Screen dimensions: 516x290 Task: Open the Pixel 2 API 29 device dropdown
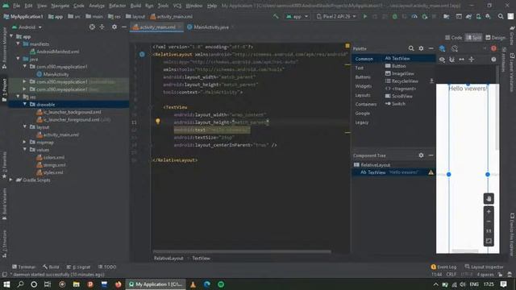point(336,16)
